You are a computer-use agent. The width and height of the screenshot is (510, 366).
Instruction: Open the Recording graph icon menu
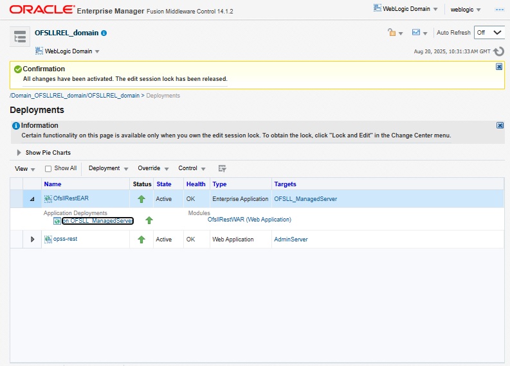tap(419, 33)
